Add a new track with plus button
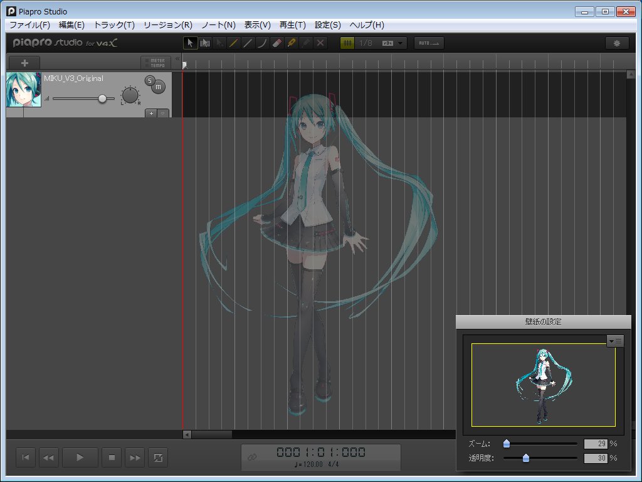The width and height of the screenshot is (642, 482). [24, 63]
